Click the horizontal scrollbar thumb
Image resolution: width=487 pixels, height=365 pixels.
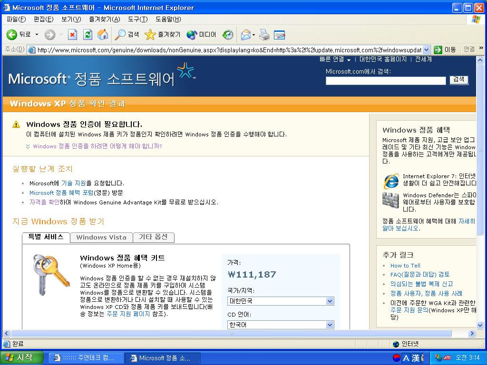(231, 333)
